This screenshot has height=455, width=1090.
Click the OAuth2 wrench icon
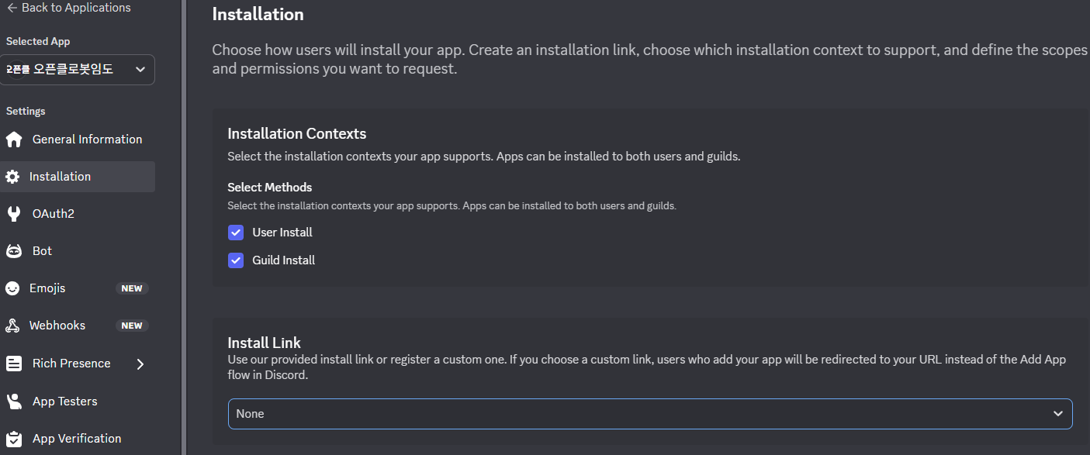click(13, 214)
